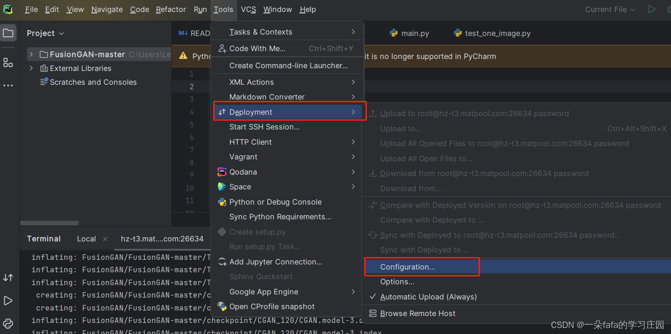Expand the FusionGAN-master project folder

click(x=31, y=54)
